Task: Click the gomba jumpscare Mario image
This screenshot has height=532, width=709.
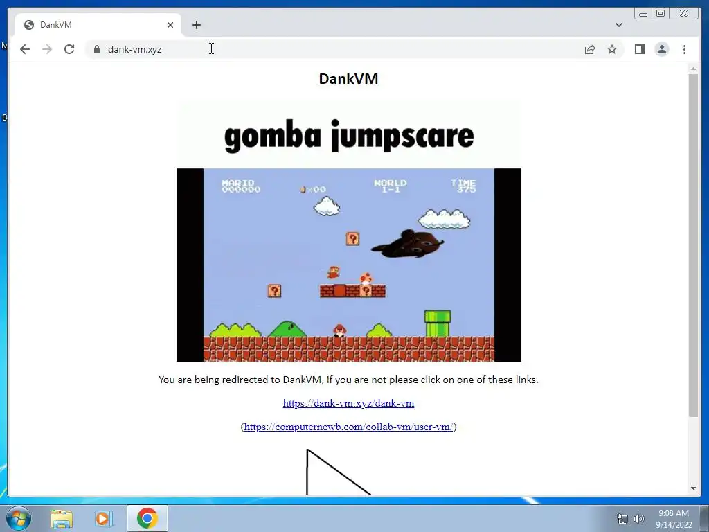Action: click(349, 231)
